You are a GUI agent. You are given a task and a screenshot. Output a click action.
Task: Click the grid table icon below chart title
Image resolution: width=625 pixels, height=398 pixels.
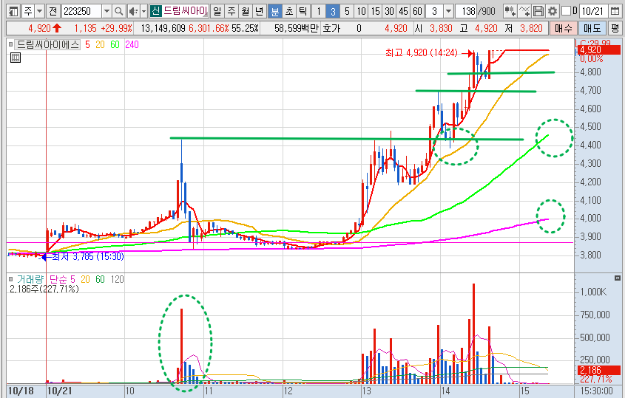pyautogui.click(x=15, y=58)
